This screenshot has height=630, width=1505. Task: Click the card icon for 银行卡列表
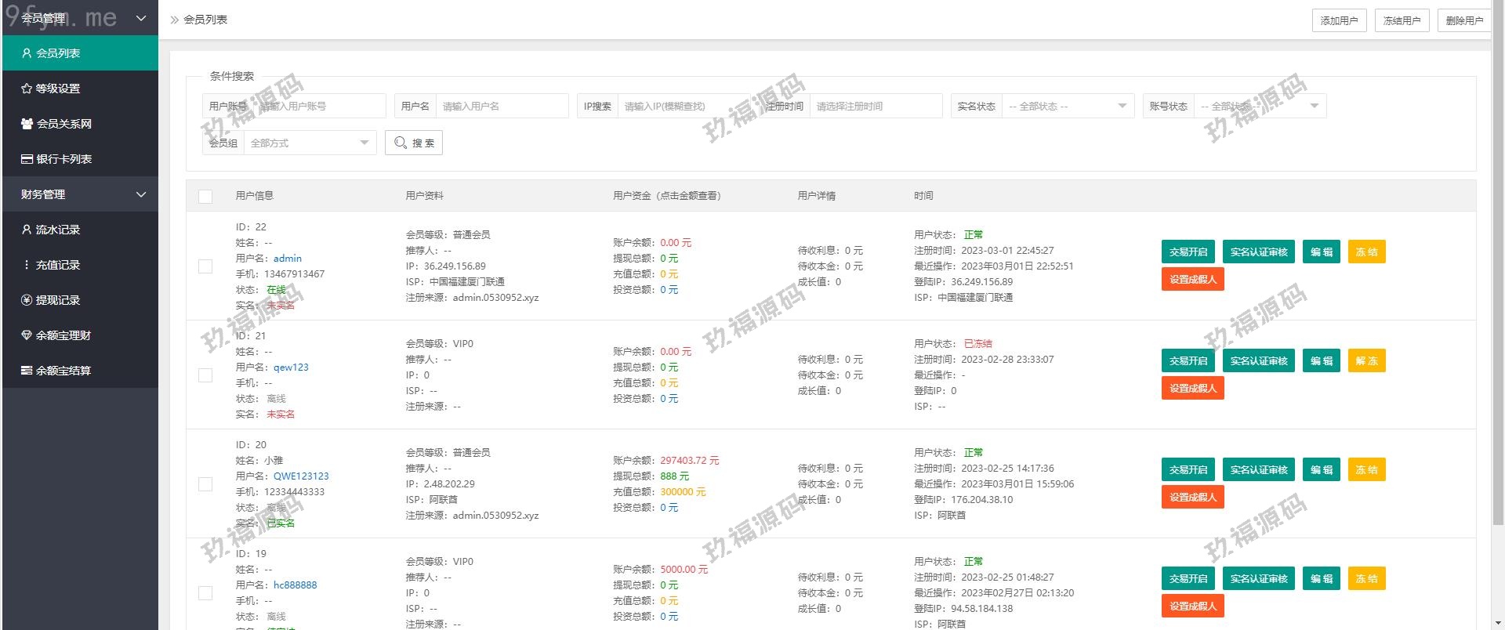point(27,159)
